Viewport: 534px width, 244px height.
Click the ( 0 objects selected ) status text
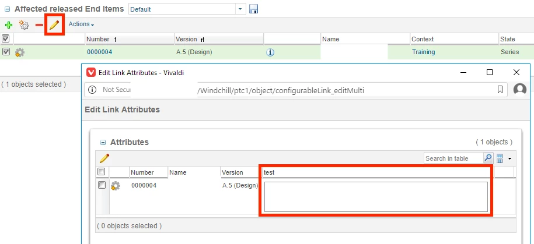(x=129, y=225)
